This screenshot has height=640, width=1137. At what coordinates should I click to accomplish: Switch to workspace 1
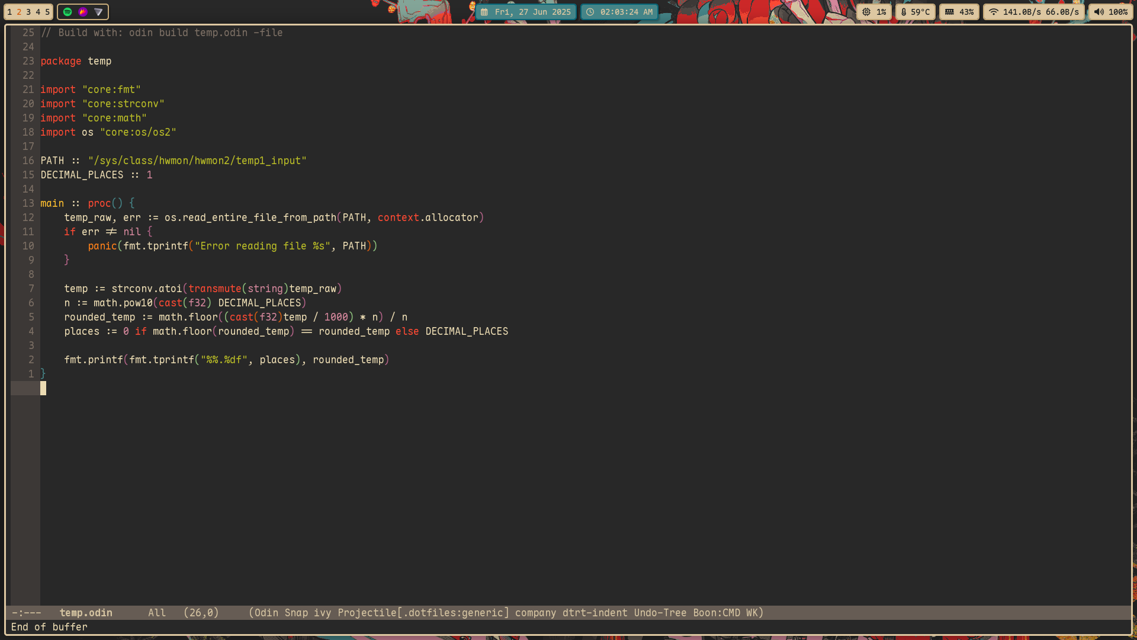(9, 12)
